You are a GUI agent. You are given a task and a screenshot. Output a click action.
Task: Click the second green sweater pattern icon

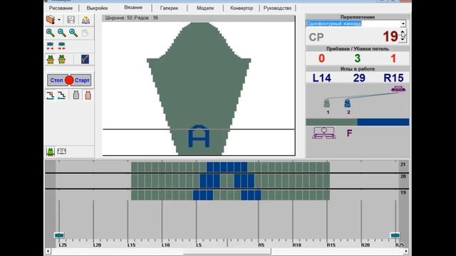[x=62, y=59]
